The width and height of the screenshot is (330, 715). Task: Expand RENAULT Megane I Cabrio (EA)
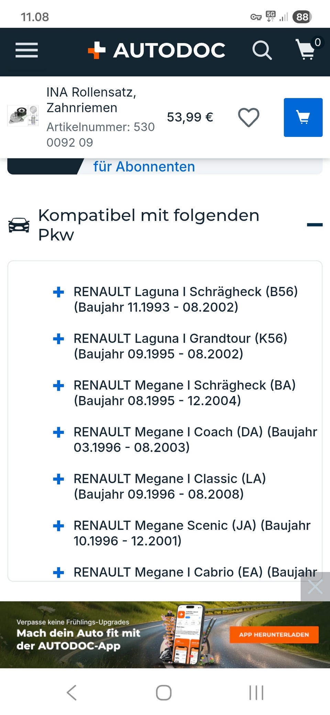tap(58, 572)
